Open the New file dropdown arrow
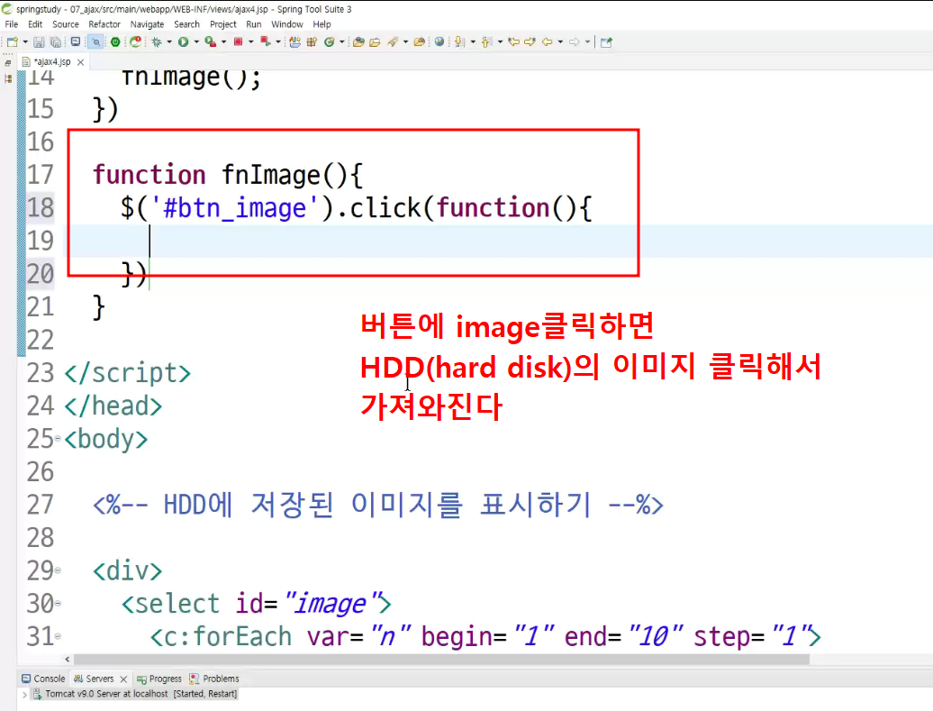The image size is (933, 711). pyautogui.click(x=25, y=41)
